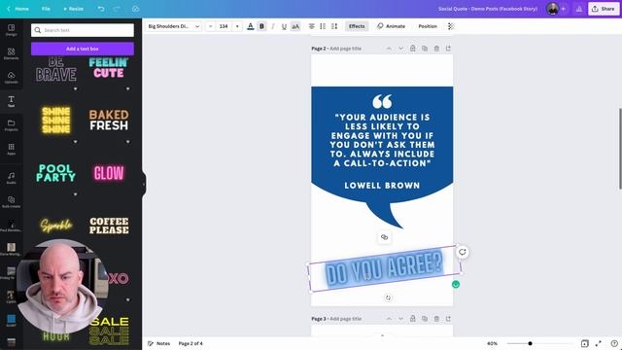Image resolution: width=622 pixels, height=350 pixels.
Task: Click the Share button
Action: coord(604,9)
